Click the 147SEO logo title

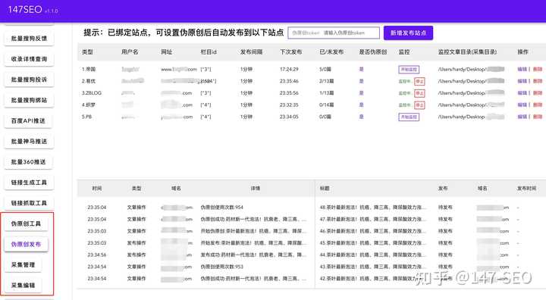(x=25, y=9)
